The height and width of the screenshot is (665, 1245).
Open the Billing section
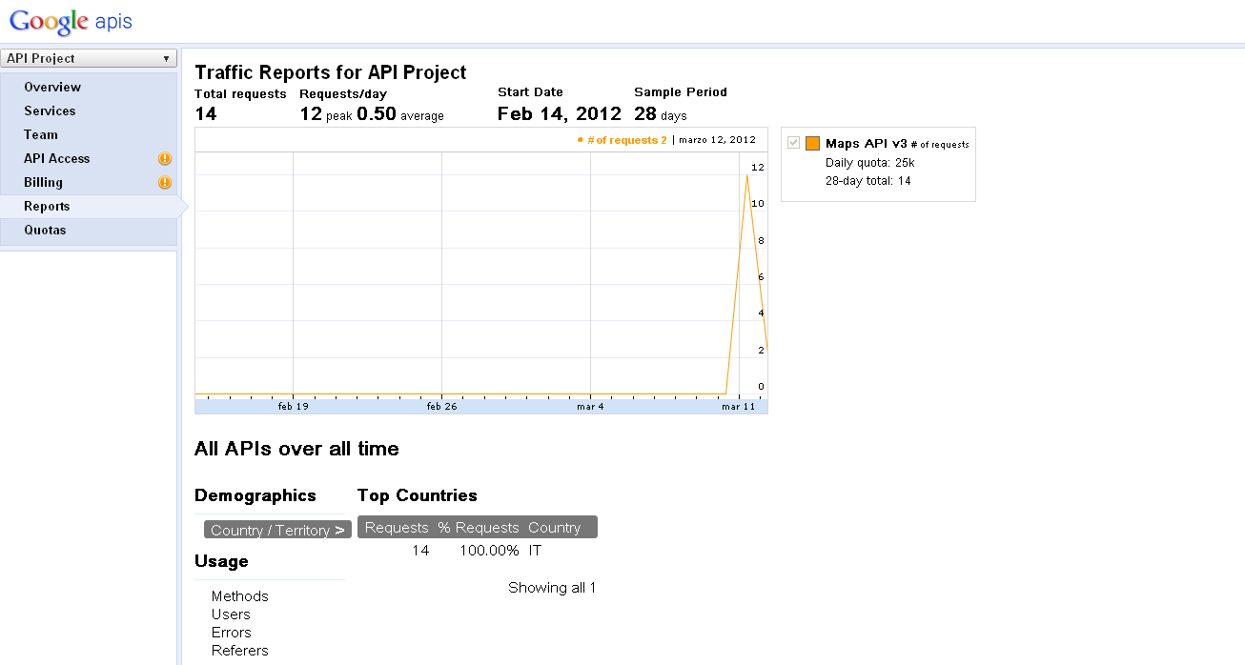tap(43, 182)
